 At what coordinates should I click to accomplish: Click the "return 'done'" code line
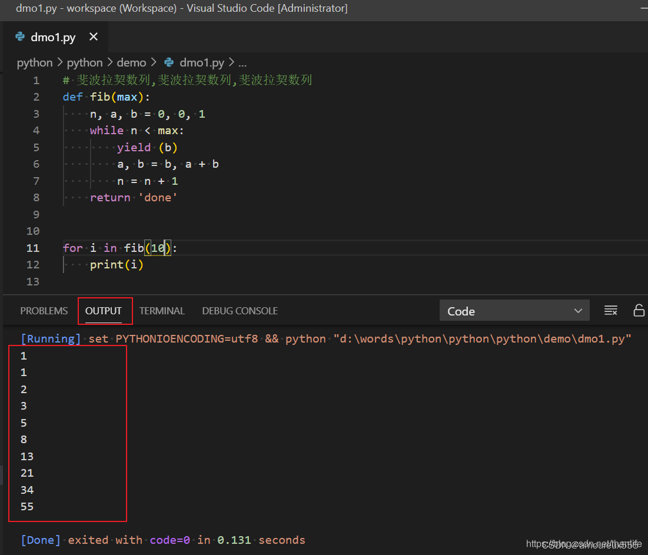[x=134, y=198]
